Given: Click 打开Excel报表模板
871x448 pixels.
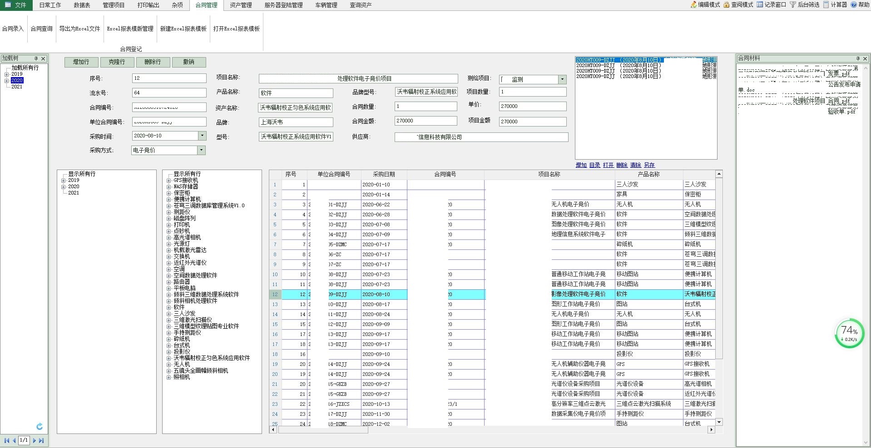Looking at the screenshot, I should click(236, 29).
